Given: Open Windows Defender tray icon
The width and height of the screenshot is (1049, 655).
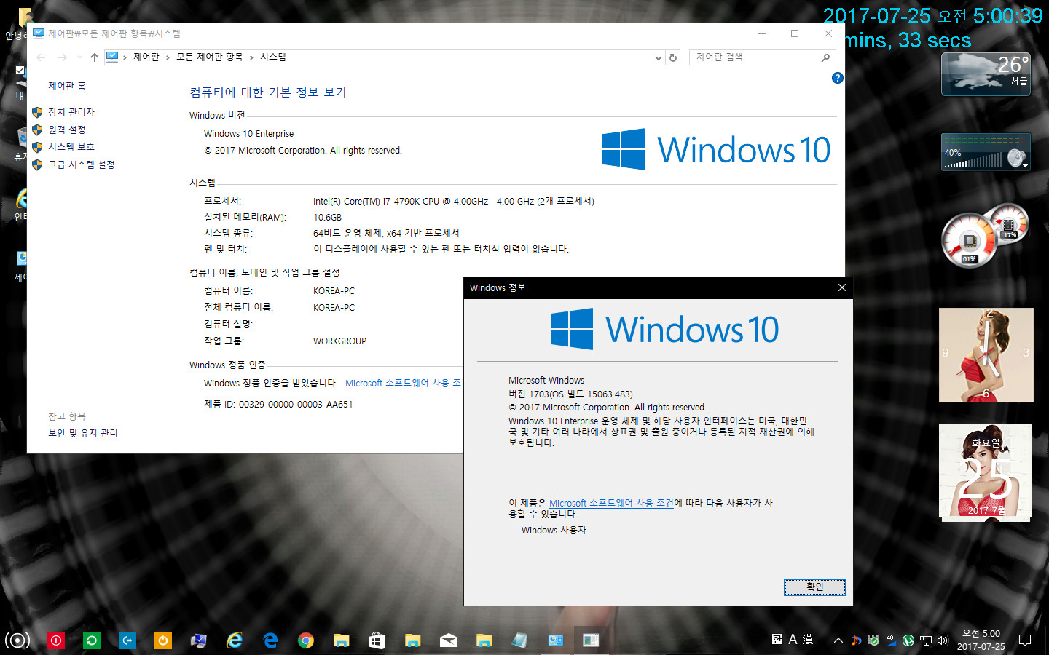Looking at the screenshot, I should 873,640.
